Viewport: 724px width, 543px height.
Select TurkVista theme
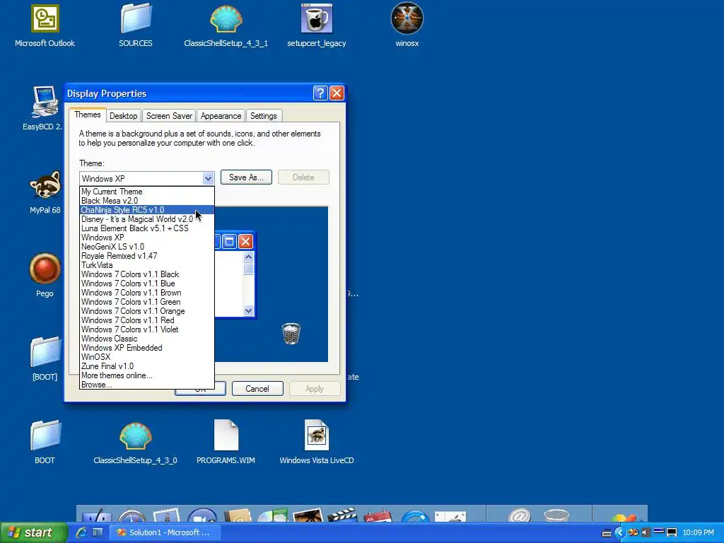[147, 265]
